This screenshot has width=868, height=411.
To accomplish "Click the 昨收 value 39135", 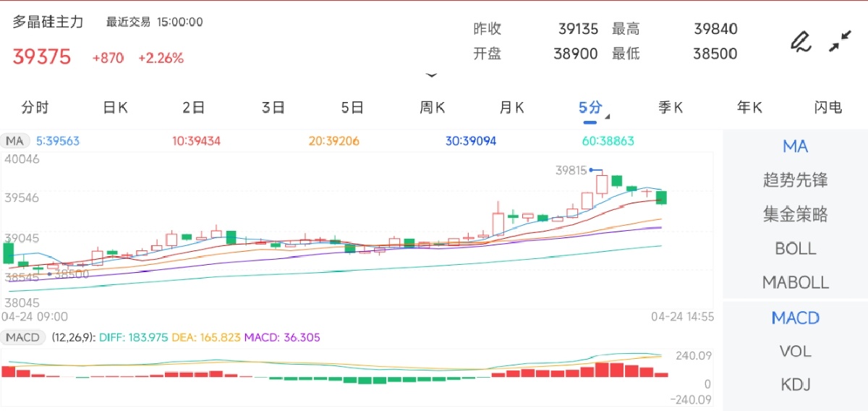I will [x=579, y=29].
